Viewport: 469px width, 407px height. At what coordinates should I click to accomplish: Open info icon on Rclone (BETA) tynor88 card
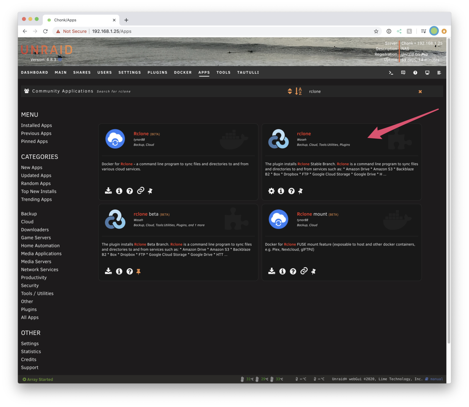pyautogui.click(x=119, y=191)
